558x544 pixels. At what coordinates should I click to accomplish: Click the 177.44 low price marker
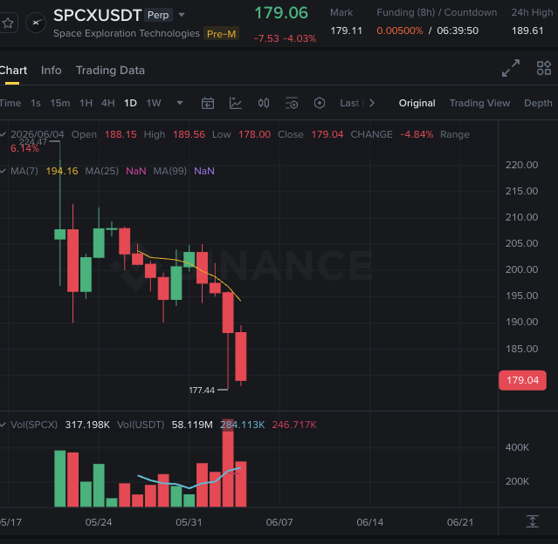click(202, 391)
